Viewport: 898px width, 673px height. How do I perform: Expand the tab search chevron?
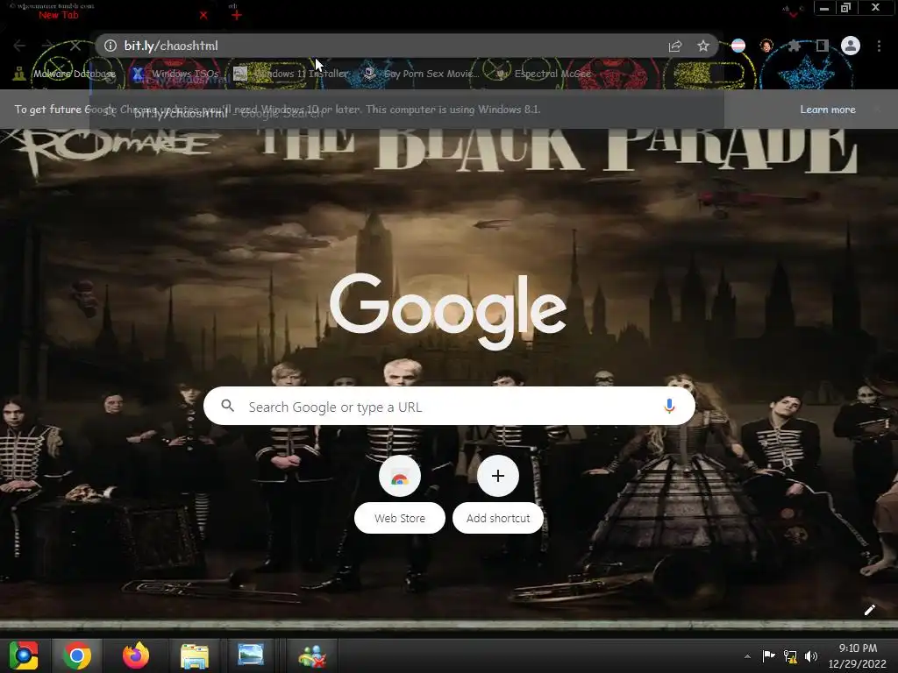793,14
